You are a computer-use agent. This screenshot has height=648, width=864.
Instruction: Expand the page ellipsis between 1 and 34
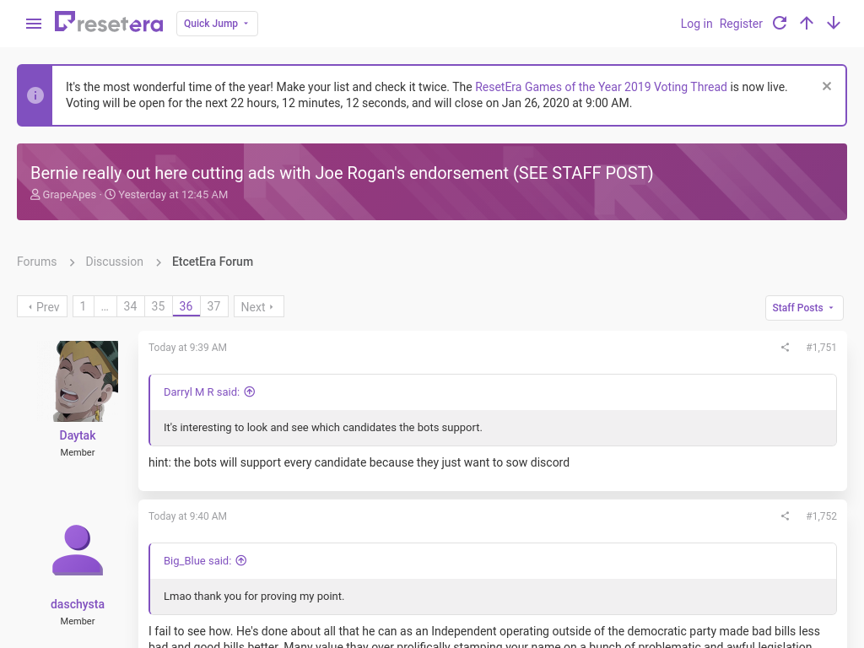coord(105,306)
